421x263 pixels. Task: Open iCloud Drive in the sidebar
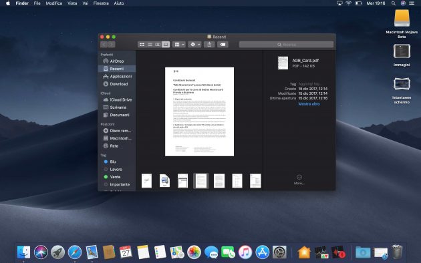(x=117, y=99)
